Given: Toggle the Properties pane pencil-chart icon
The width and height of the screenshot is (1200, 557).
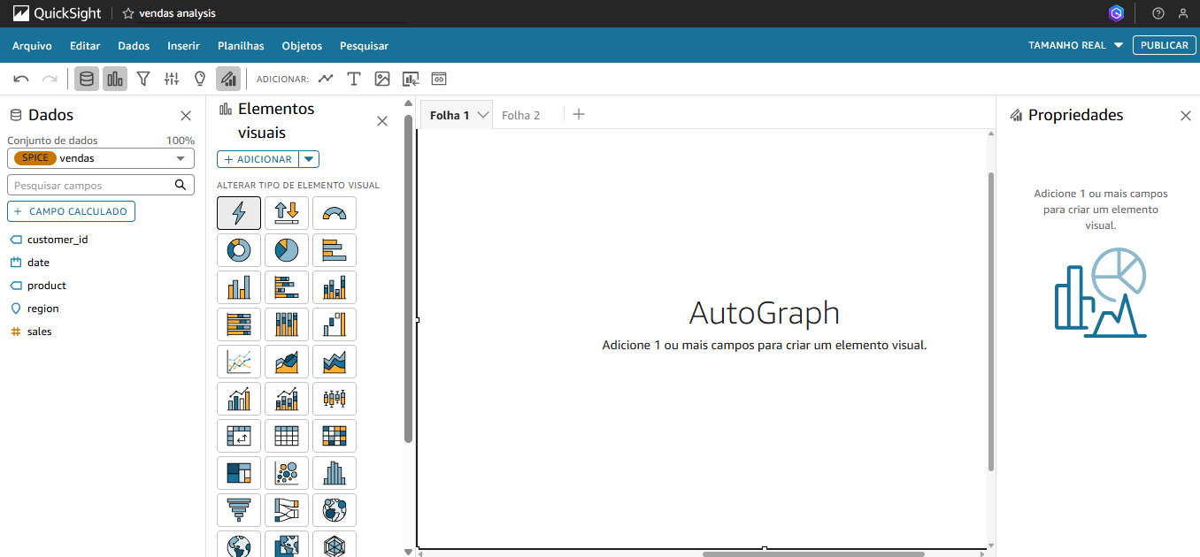Looking at the screenshot, I should tap(228, 79).
